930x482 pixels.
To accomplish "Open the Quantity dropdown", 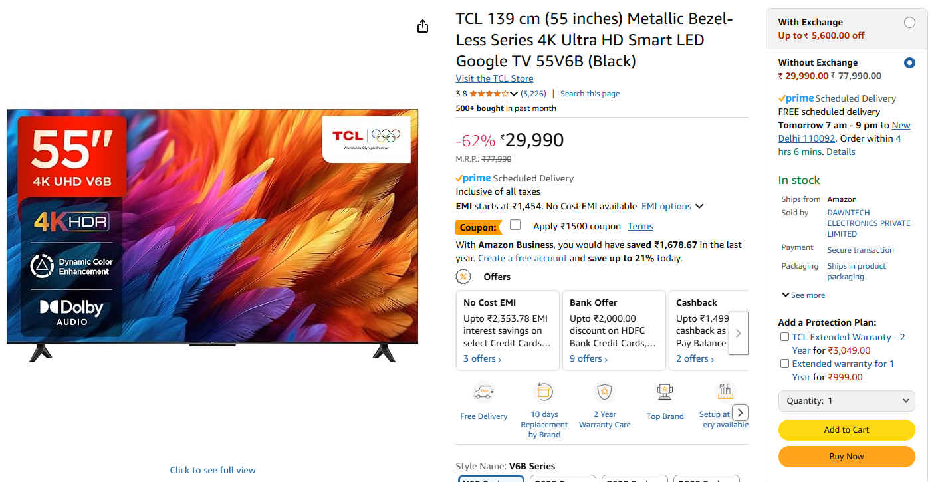I will 846,401.
